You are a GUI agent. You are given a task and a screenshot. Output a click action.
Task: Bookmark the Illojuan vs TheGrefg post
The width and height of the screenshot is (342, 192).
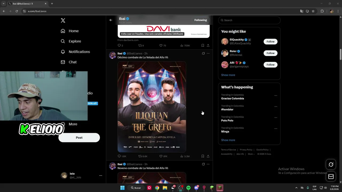click(203, 156)
